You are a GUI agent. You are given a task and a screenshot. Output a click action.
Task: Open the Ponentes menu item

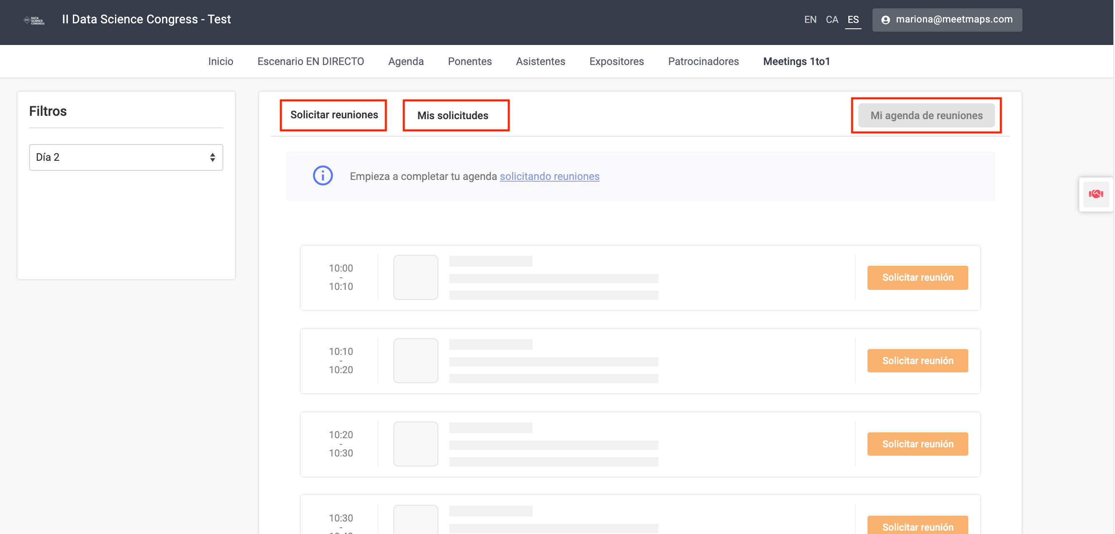tap(469, 62)
